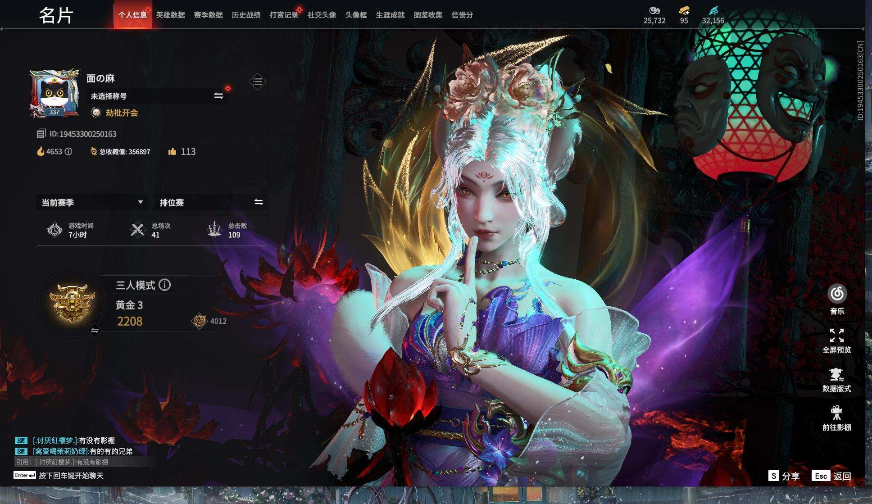Viewport: 872px width, 504px height.
Task: Click the thumbs-up like icon beside 113
Action: [x=172, y=152]
